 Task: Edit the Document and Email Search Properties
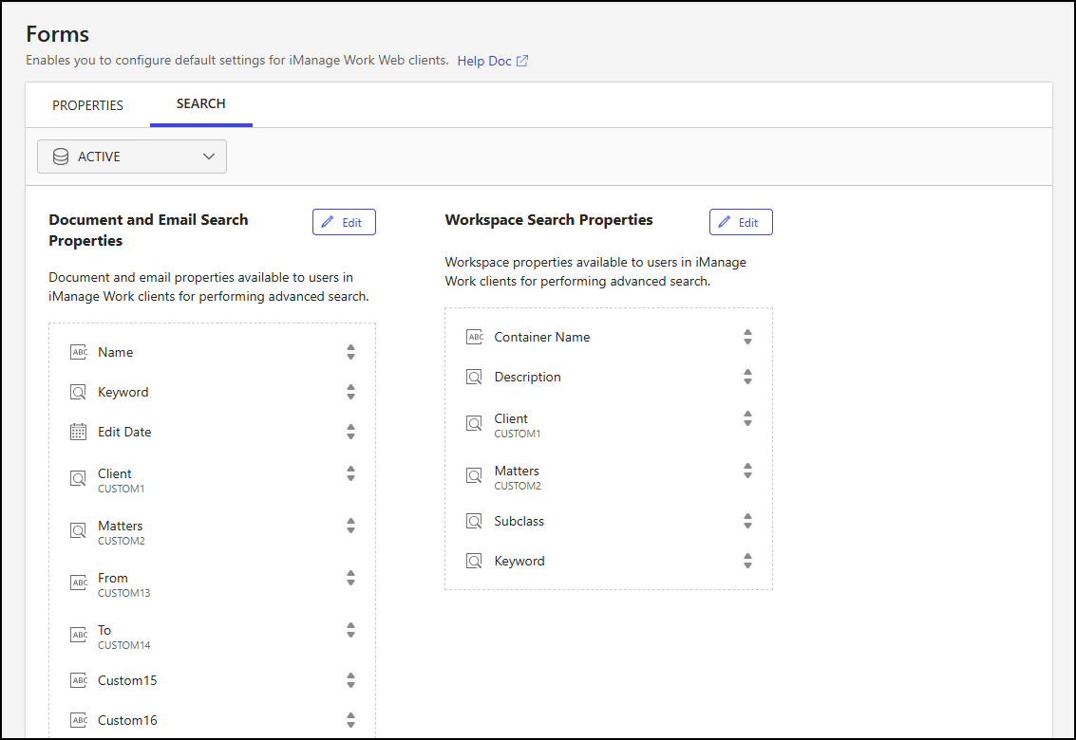coord(344,221)
